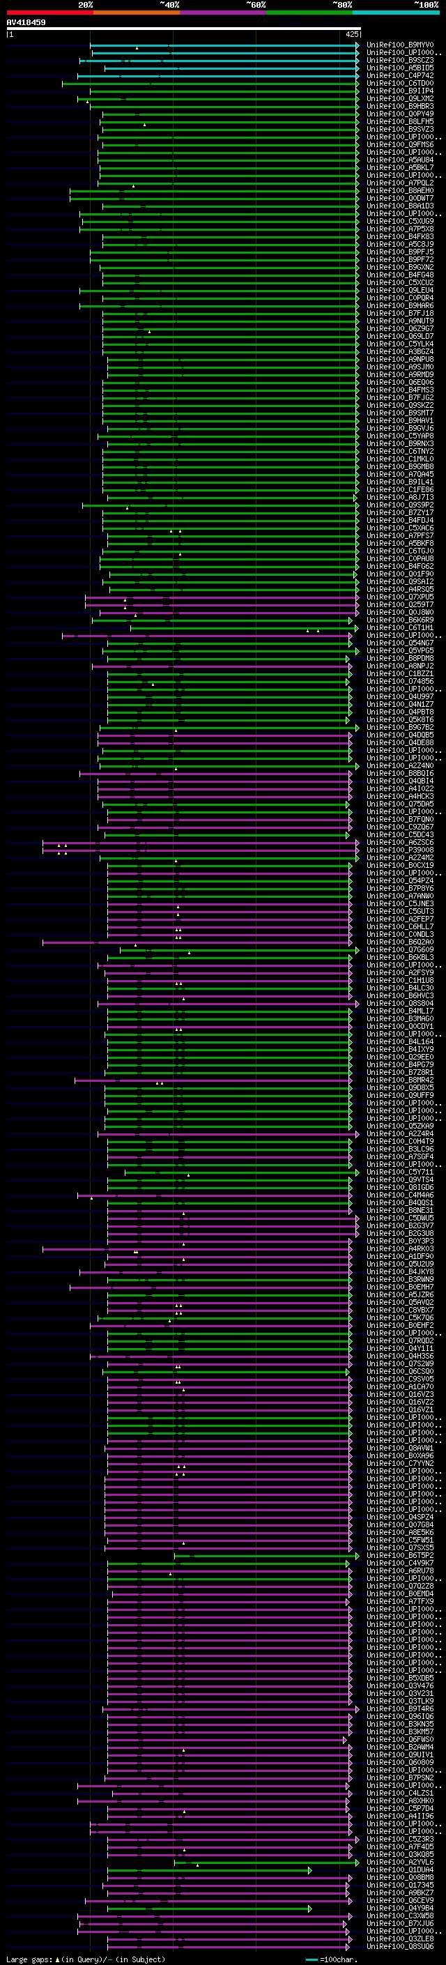Click the white query sequence bar

(x=184, y=29)
